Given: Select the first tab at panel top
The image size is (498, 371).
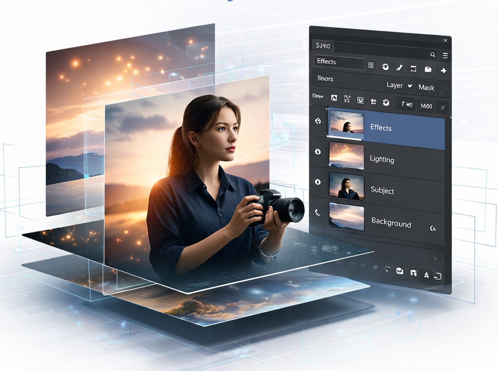Looking at the screenshot, I should tap(323, 46).
